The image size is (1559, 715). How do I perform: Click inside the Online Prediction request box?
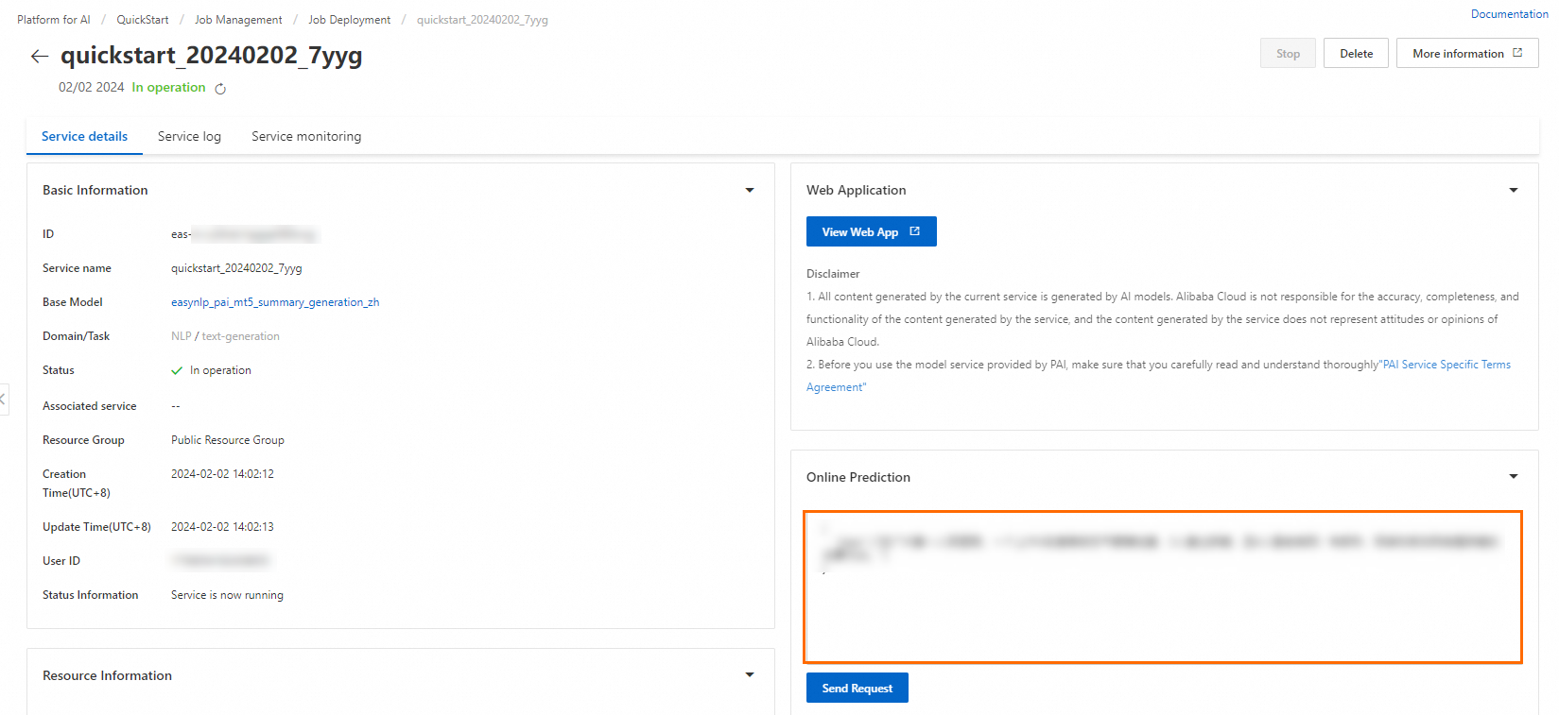pyautogui.click(x=1163, y=587)
